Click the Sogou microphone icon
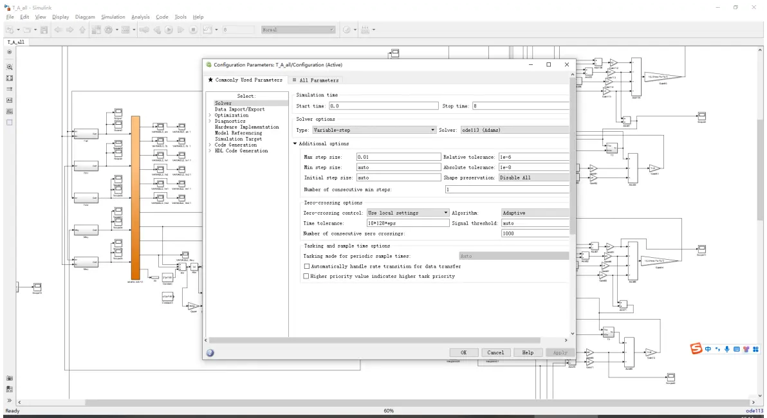This screenshot has height=418, width=767. point(727,349)
